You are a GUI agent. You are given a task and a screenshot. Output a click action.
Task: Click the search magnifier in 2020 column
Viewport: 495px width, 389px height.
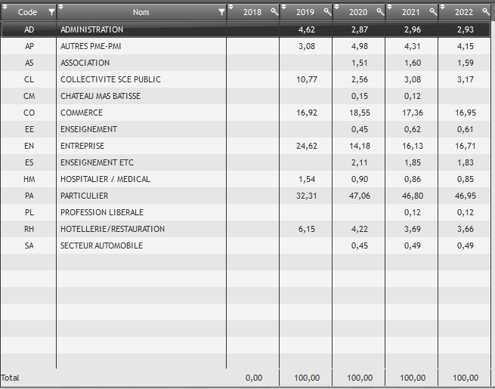pyautogui.click(x=380, y=12)
